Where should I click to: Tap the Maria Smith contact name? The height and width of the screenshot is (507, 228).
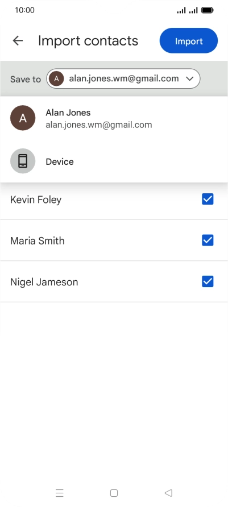click(38, 240)
